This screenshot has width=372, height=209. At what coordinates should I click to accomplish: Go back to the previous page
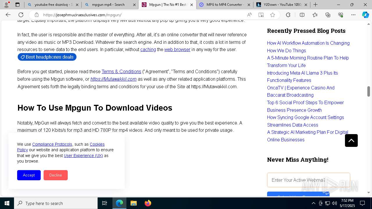point(8,15)
